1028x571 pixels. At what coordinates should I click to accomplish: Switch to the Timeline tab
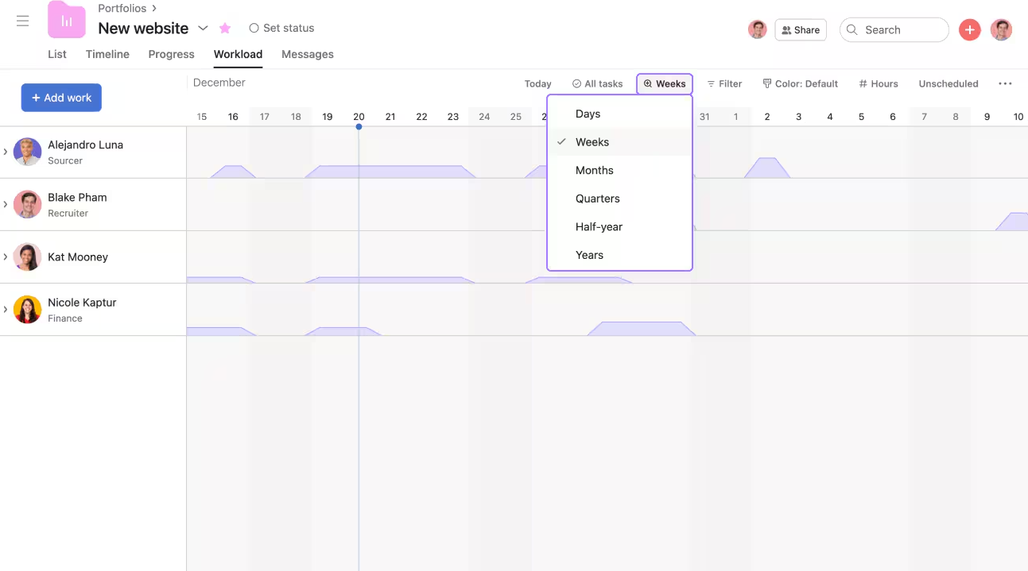pyautogui.click(x=107, y=54)
